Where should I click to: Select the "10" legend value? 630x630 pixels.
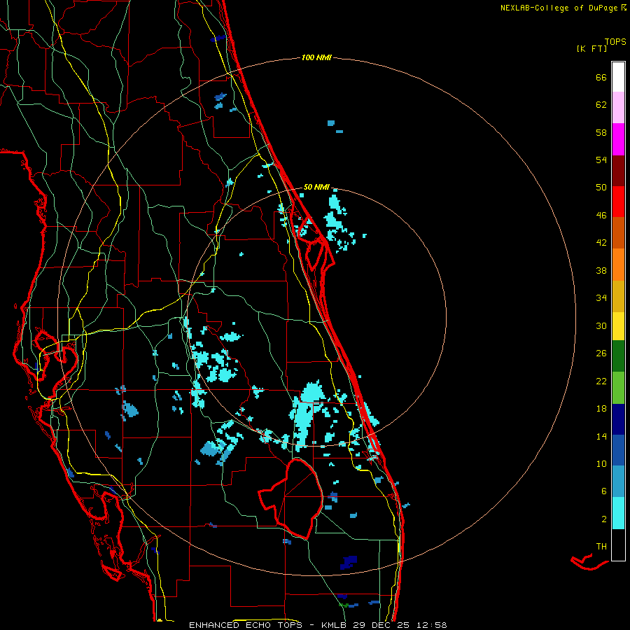tap(601, 463)
